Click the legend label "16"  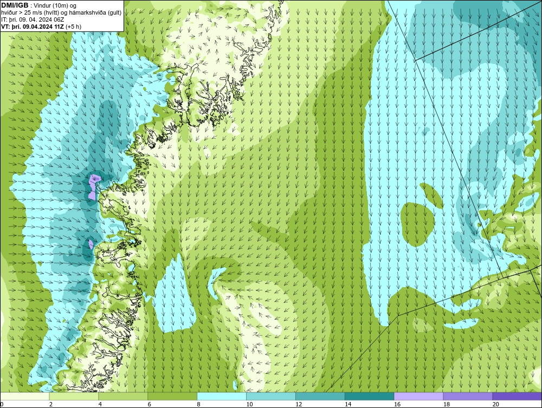(397, 404)
